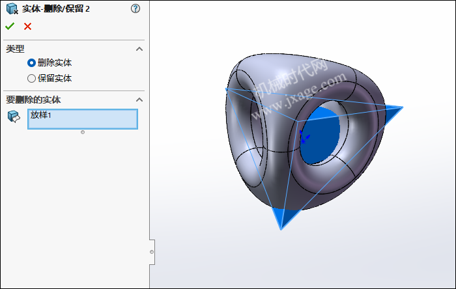Click the bodies-to-delete selection box
Viewport: 456px width, 289px height.
(x=83, y=119)
